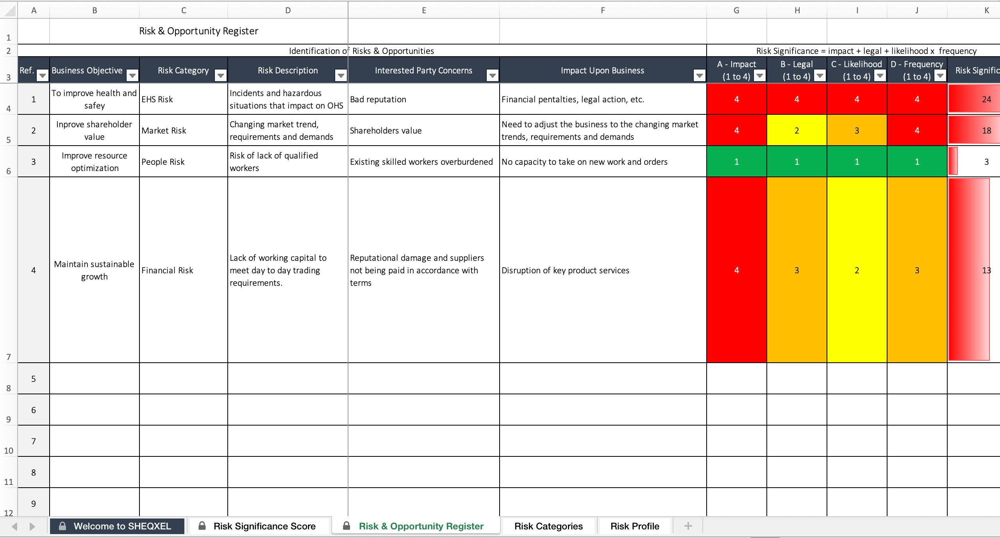Open the Risk Category filter dropdown
Viewport: 1000px width, 538px height.
[221, 77]
